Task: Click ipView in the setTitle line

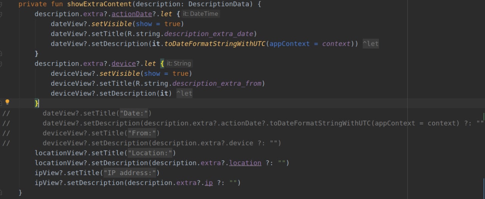Action: point(47,173)
